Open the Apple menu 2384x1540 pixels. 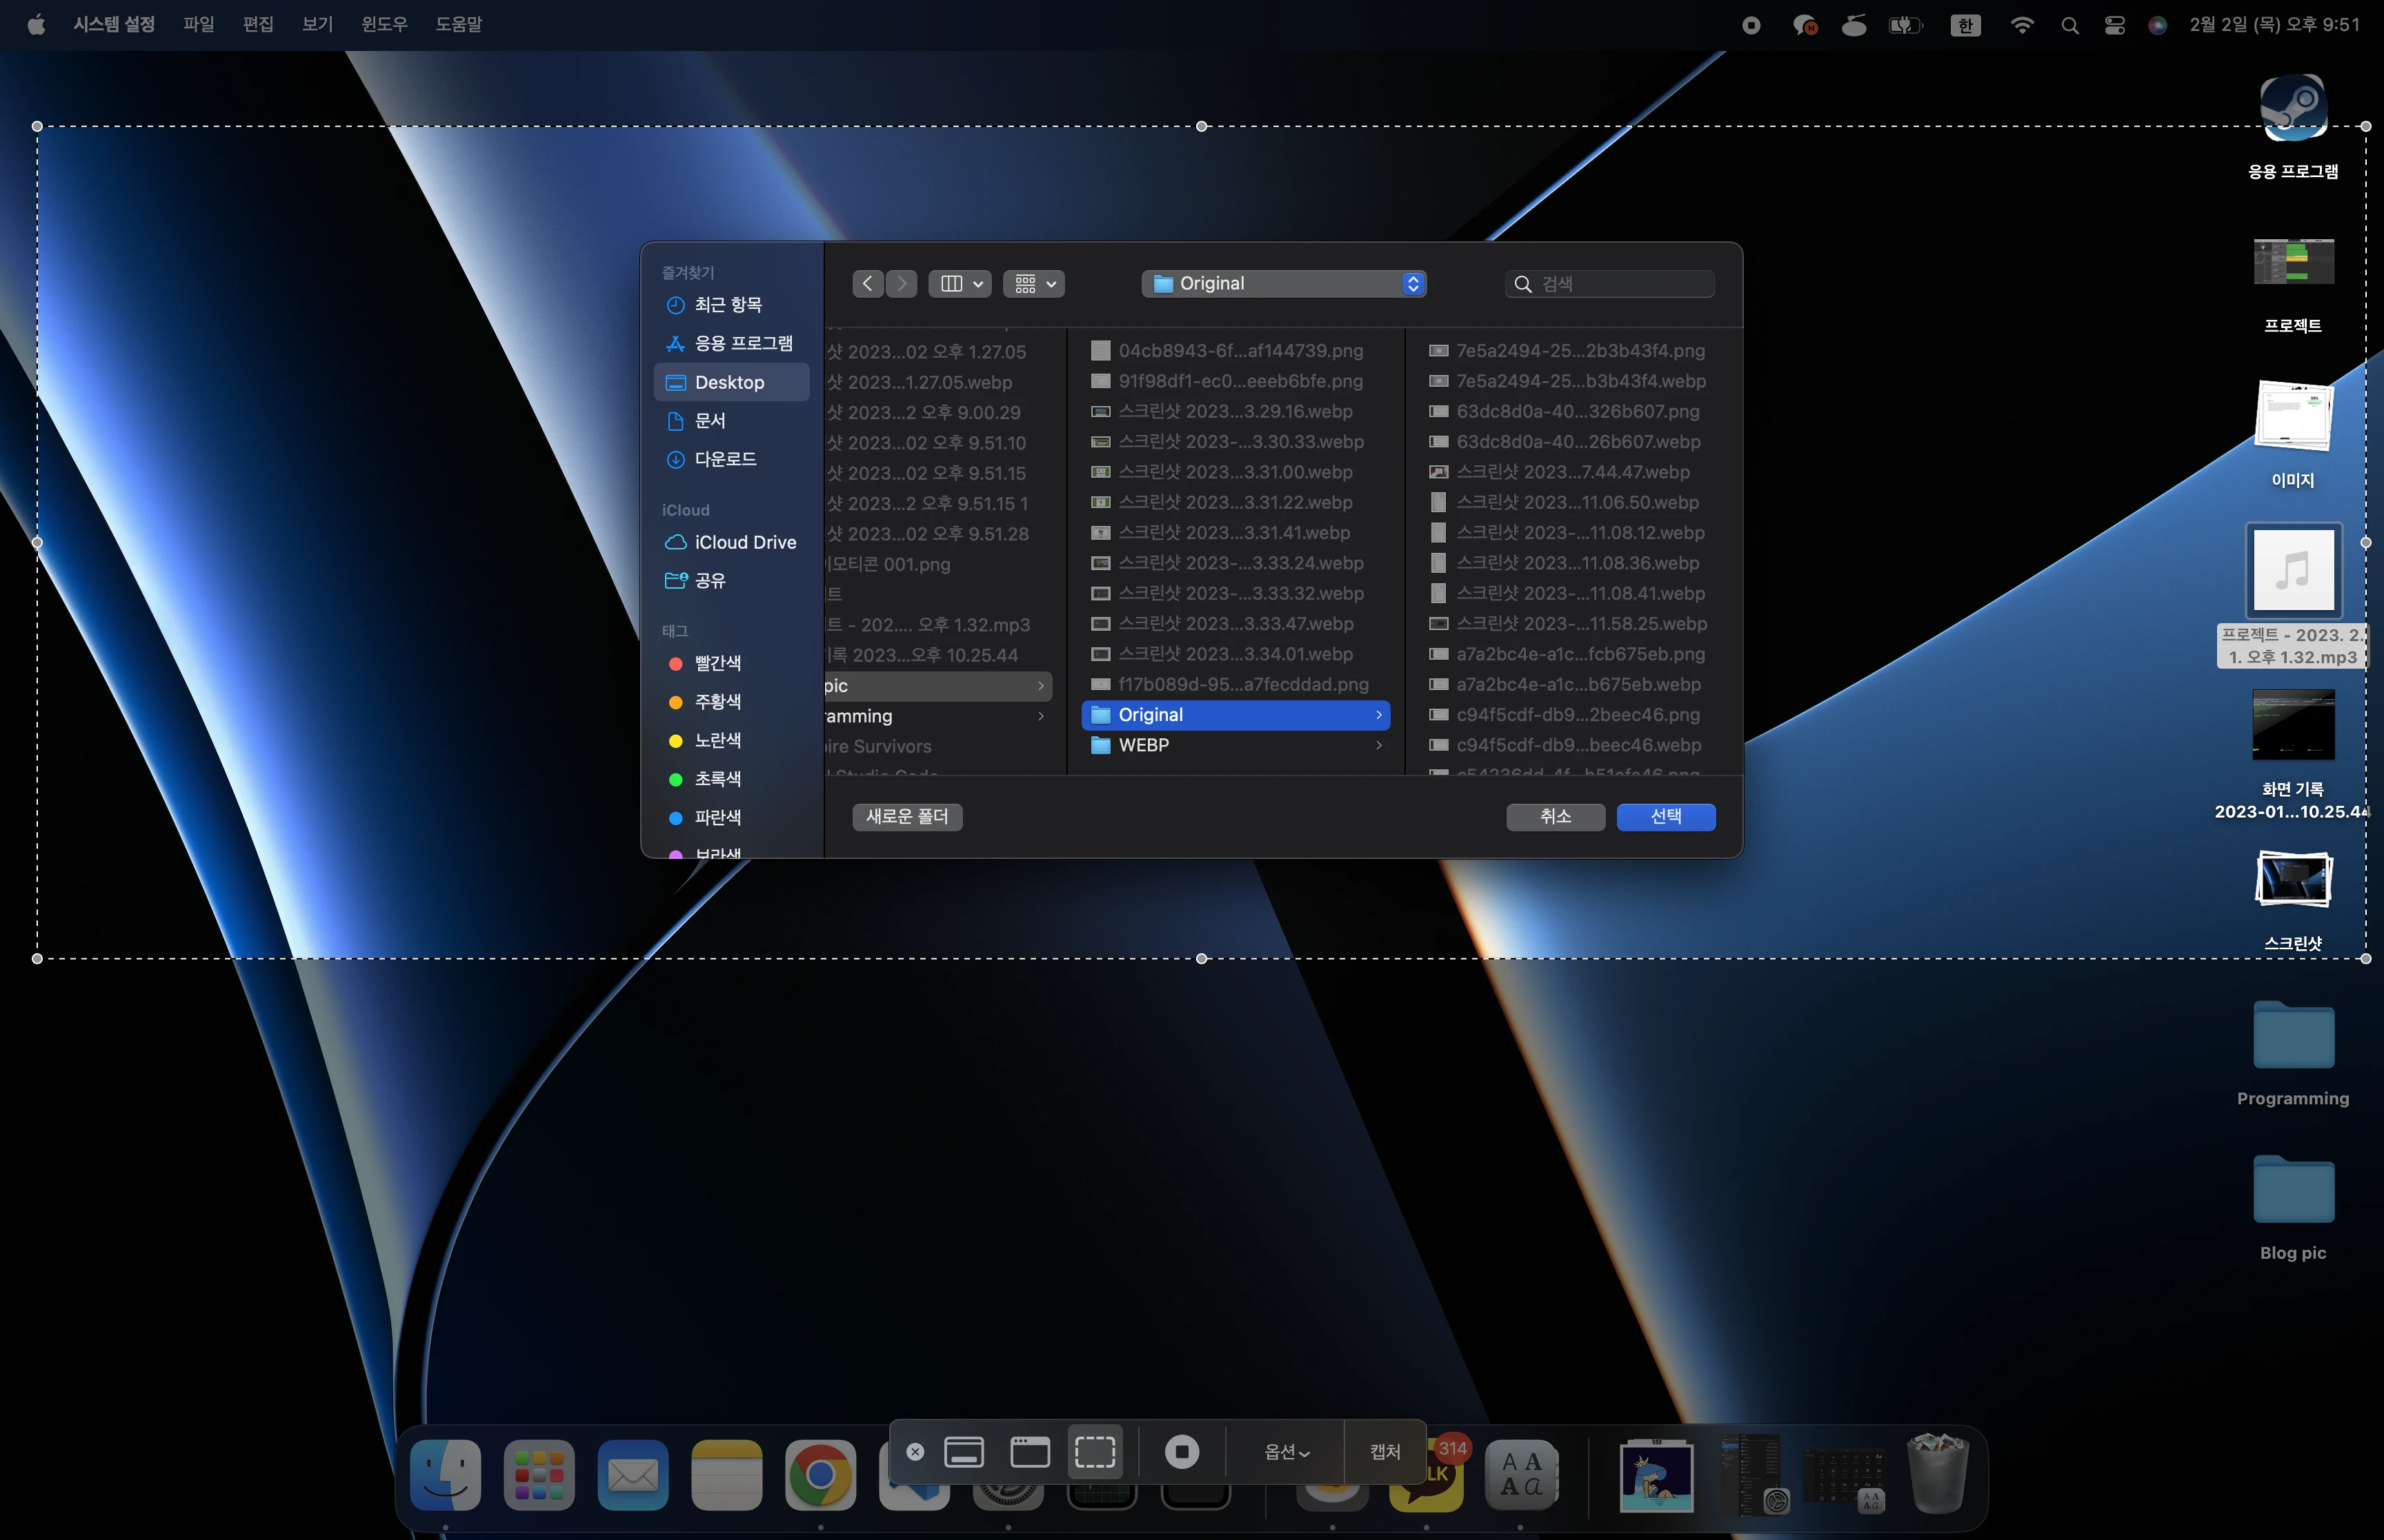(36, 24)
